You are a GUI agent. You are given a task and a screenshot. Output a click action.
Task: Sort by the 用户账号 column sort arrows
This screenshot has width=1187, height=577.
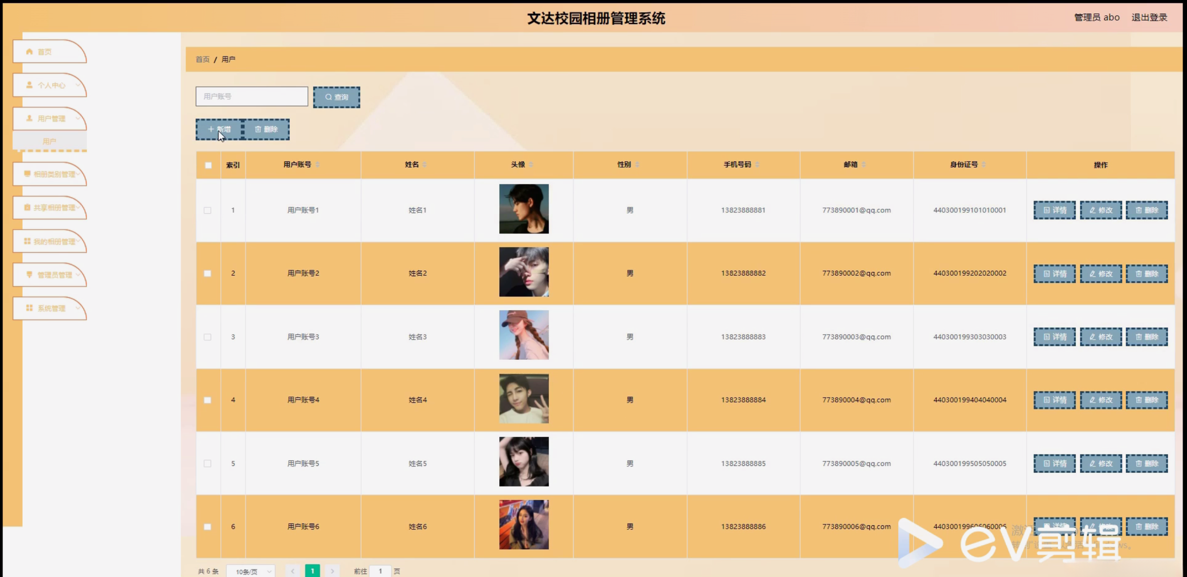coord(318,165)
